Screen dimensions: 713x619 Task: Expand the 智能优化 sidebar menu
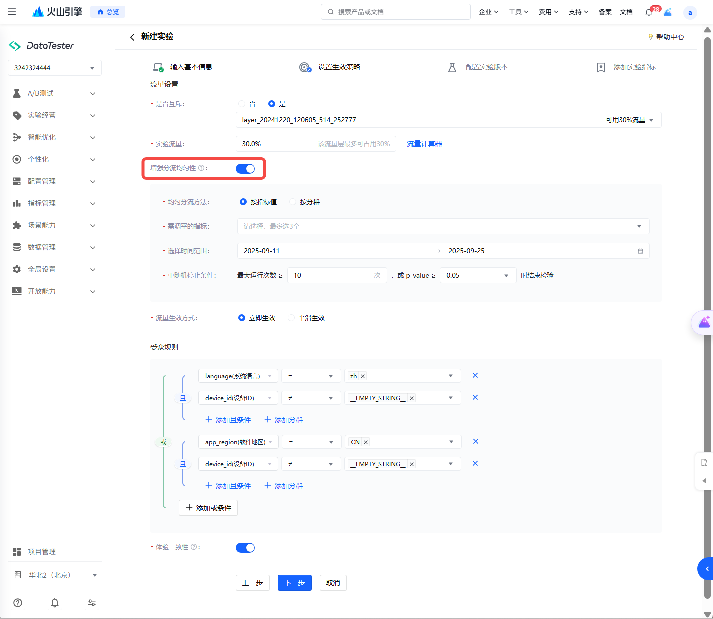pos(55,137)
